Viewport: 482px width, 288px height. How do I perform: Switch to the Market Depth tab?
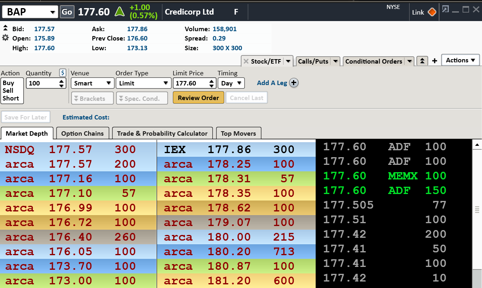(x=27, y=133)
